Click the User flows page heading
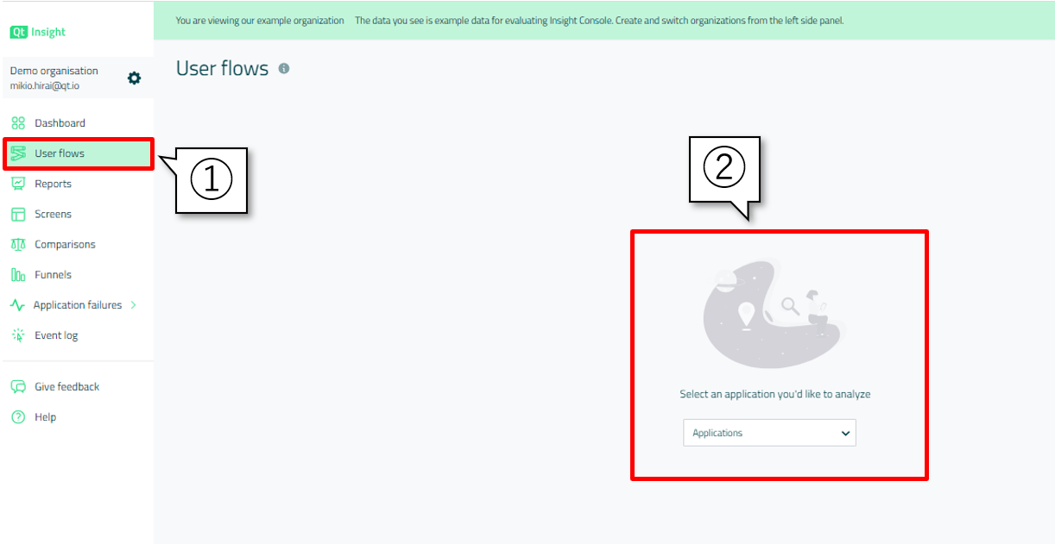1055x544 pixels. [x=222, y=69]
